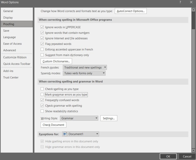Click the 'When correcting spelling in Microsoft Office programs' heading
The height and width of the screenshot is (160, 196).
click(x=75, y=20)
